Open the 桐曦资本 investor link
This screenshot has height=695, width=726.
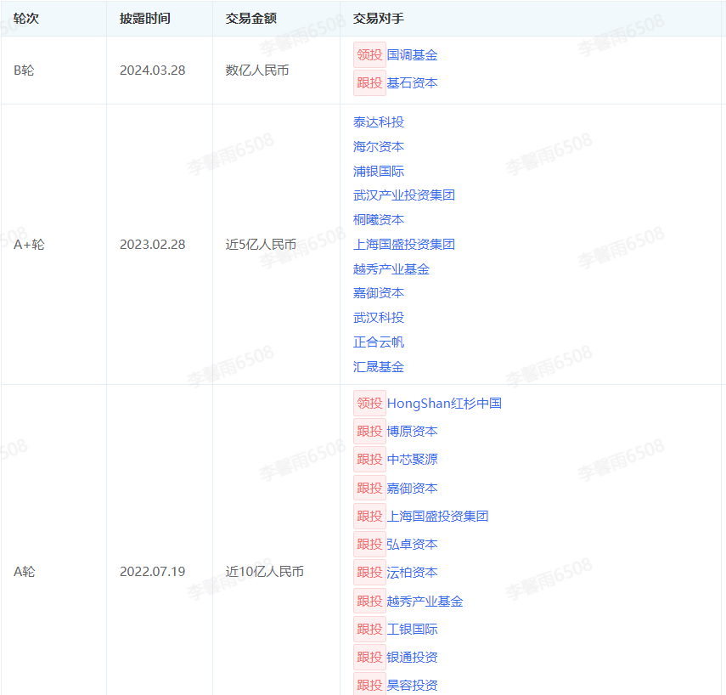coord(378,220)
